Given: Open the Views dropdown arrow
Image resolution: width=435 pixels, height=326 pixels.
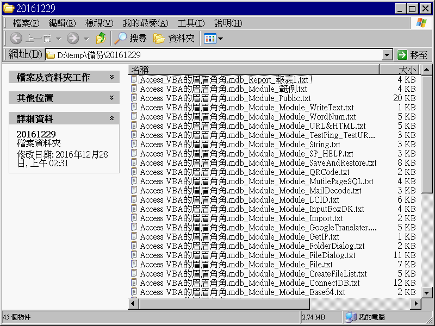Looking at the screenshot, I should pos(221,39).
